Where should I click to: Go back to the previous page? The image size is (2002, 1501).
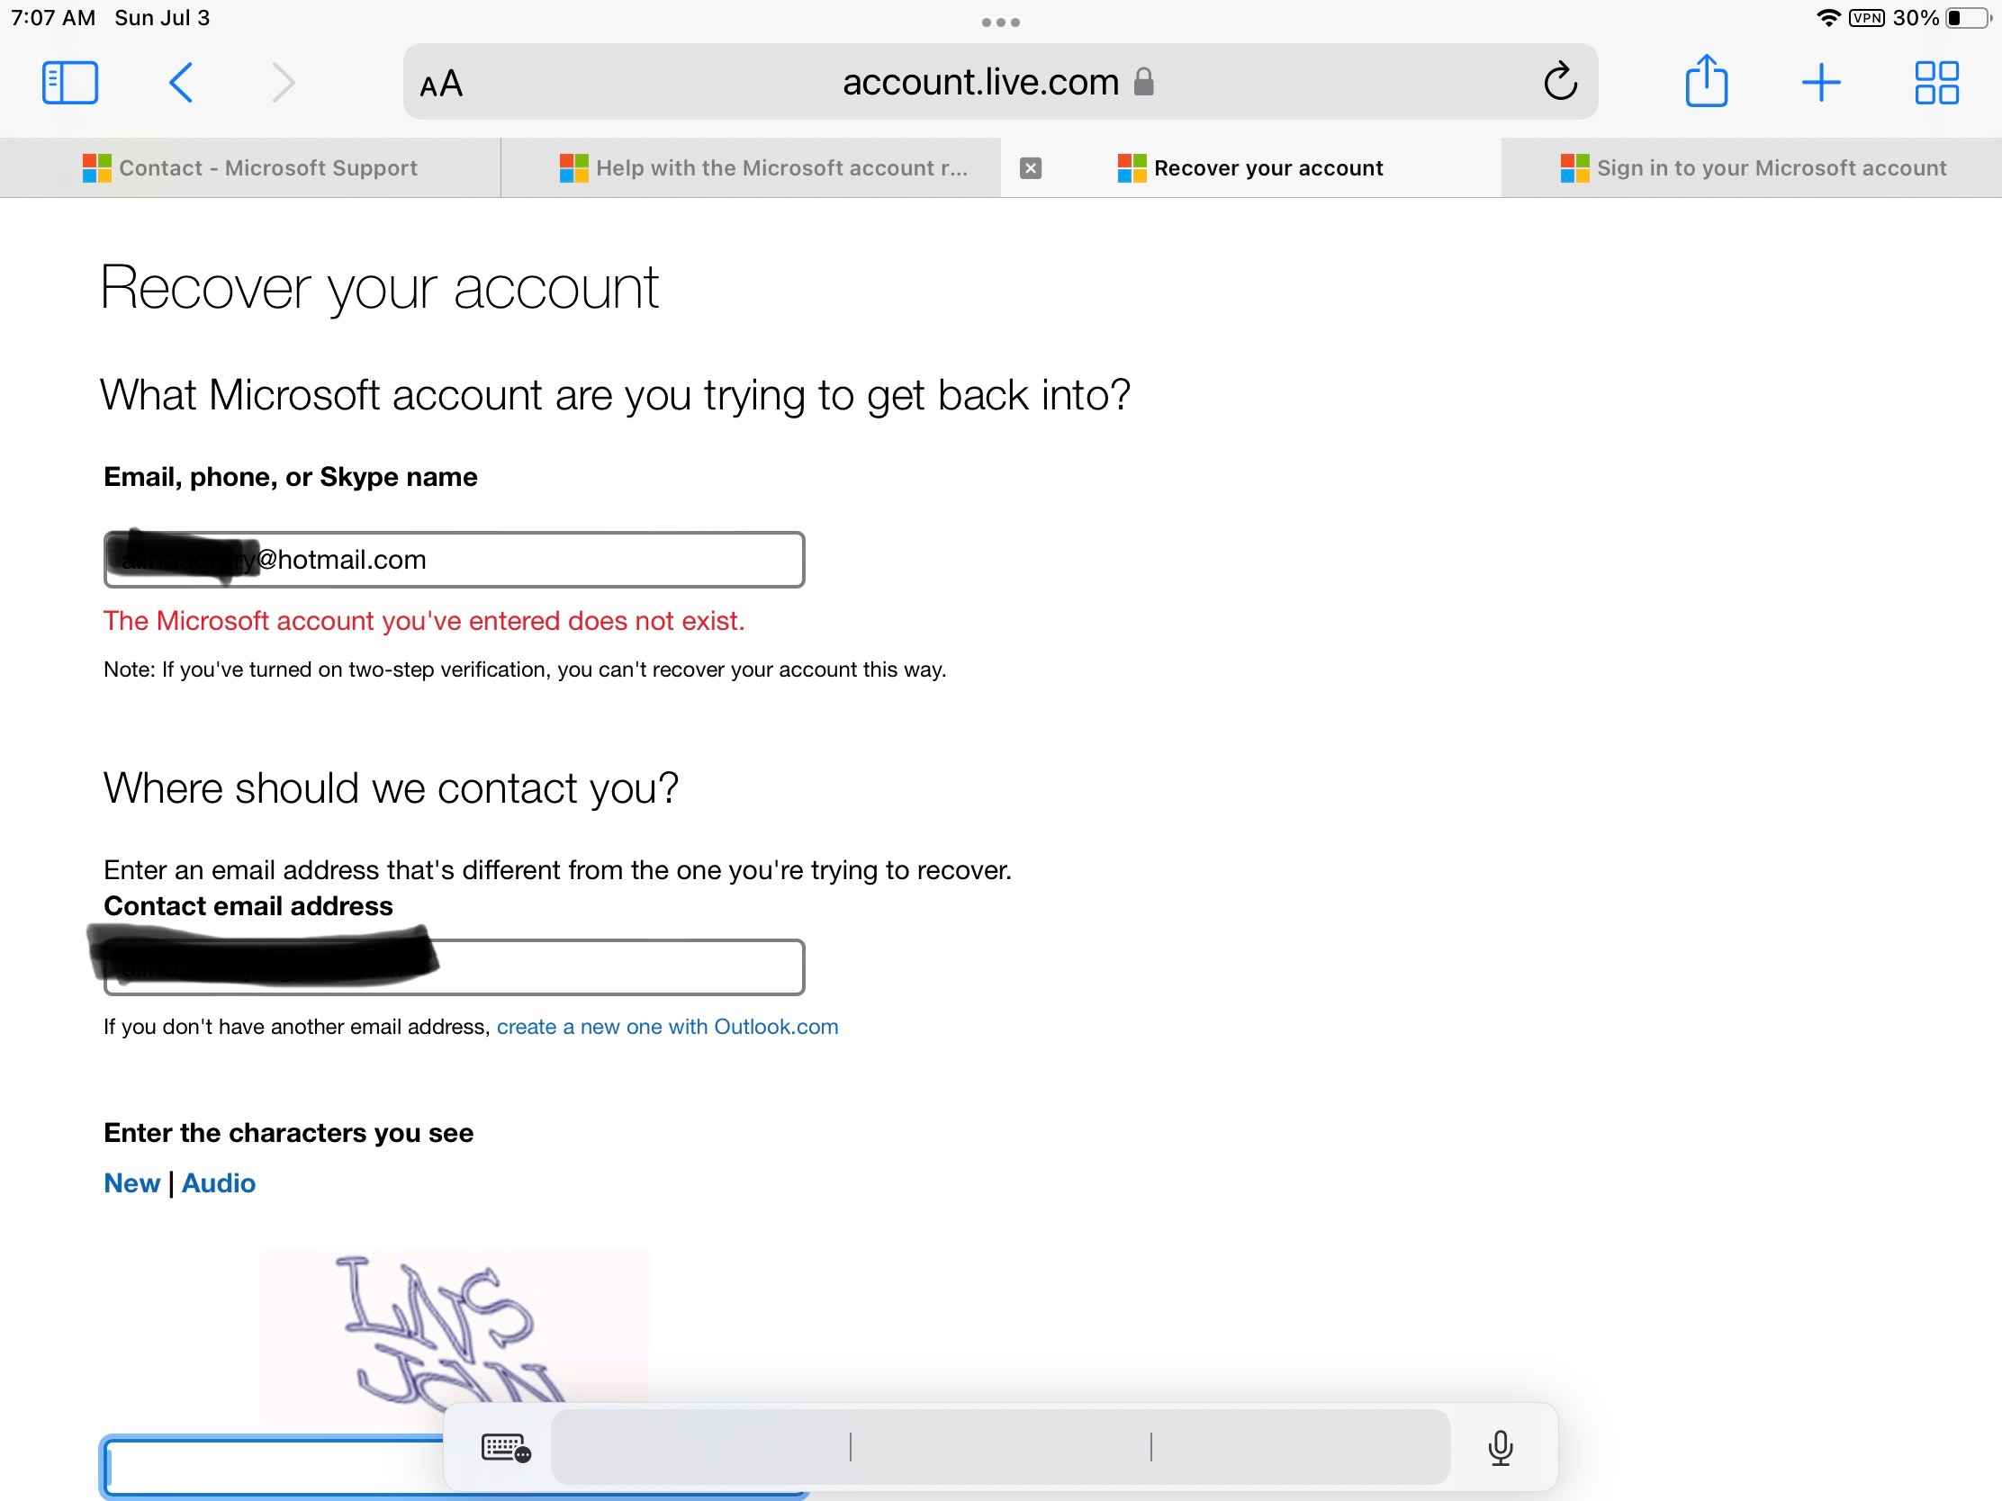click(x=181, y=83)
